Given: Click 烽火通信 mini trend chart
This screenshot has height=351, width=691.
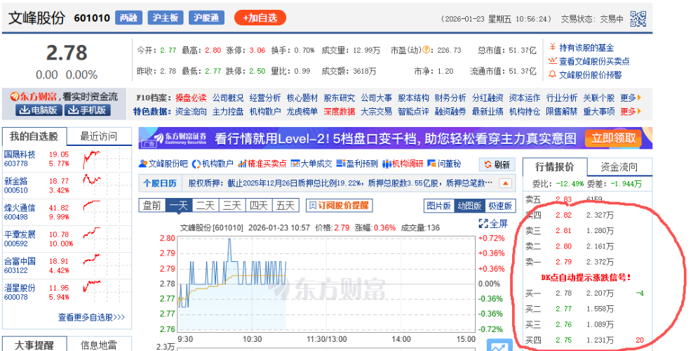Looking at the screenshot, I should point(92,206).
